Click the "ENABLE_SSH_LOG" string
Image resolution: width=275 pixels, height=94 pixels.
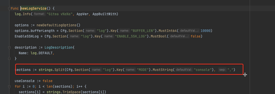(131, 36)
